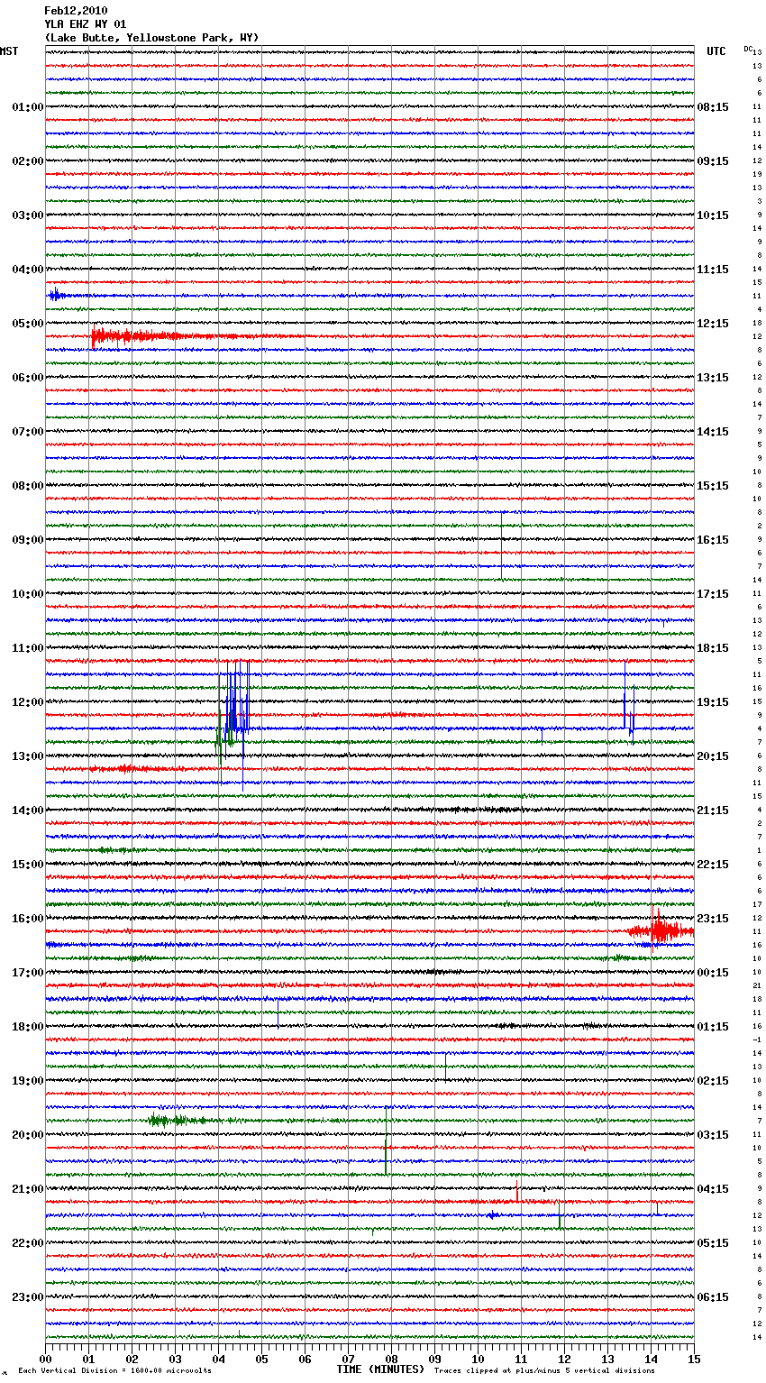Select the 03:00 MST row label
Image resolution: width=766 pixels, height=1383 pixels.
(28, 215)
